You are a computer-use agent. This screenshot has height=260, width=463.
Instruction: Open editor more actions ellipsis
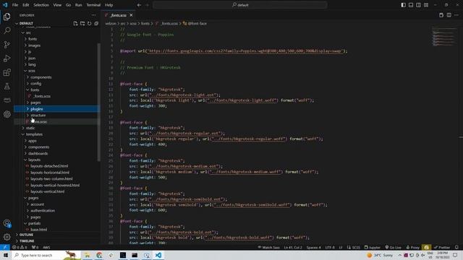456,15
